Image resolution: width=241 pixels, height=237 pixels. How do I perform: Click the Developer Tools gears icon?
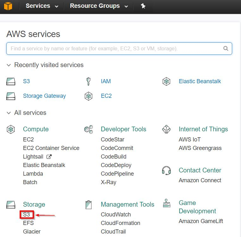(x=89, y=129)
